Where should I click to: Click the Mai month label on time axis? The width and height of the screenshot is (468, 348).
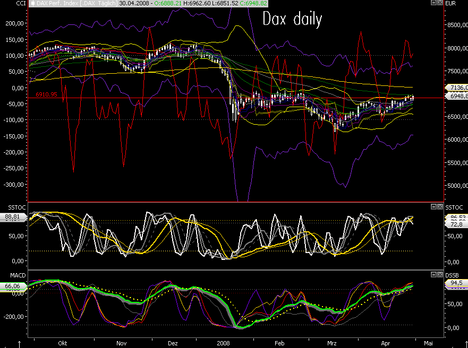click(429, 343)
